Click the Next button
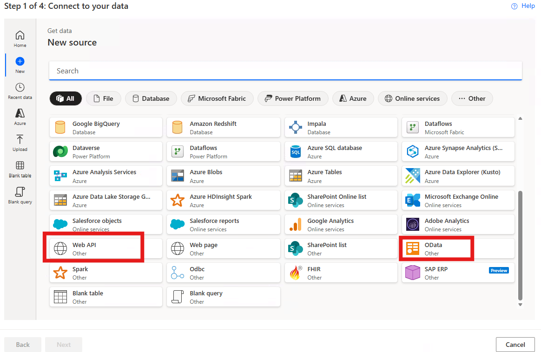 click(64, 345)
